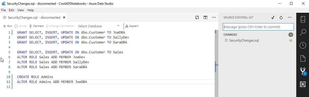
Task: Open the Search view magnifier icon
Action: coord(303,32)
